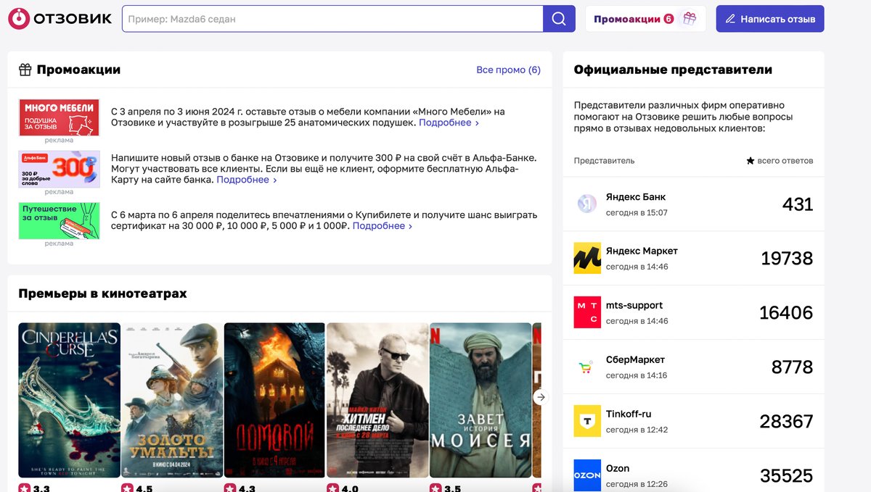Click answer count 431
This screenshot has height=492, width=871.
coord(798,204)
